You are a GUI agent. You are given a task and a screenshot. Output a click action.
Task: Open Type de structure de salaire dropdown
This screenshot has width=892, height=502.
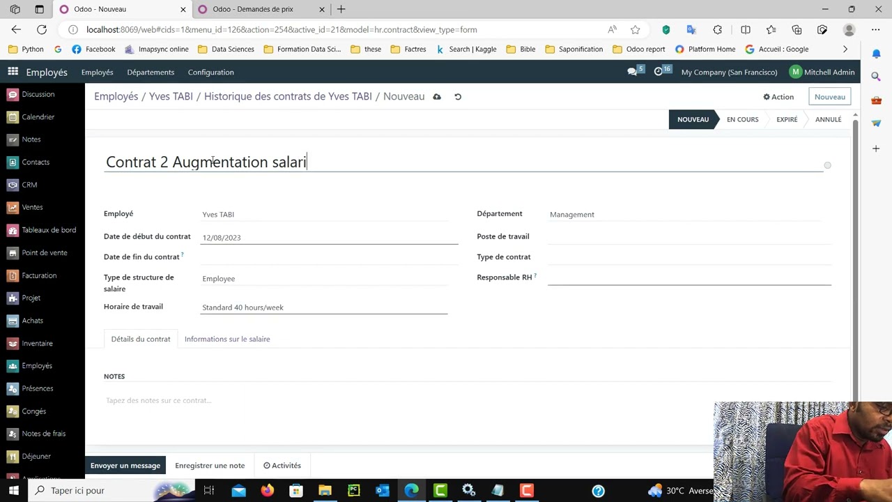pyautogui.click(x=324, y=279)
